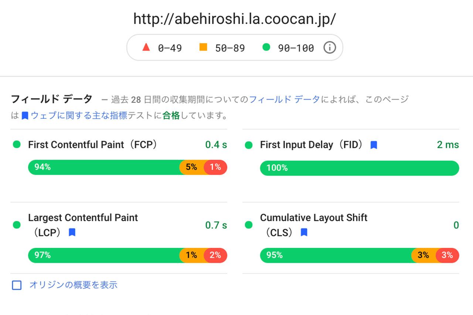The height and width of the screenshot is (315, 473).
Task: Click the info icon beside the score legend
Action: pos(330,47)
